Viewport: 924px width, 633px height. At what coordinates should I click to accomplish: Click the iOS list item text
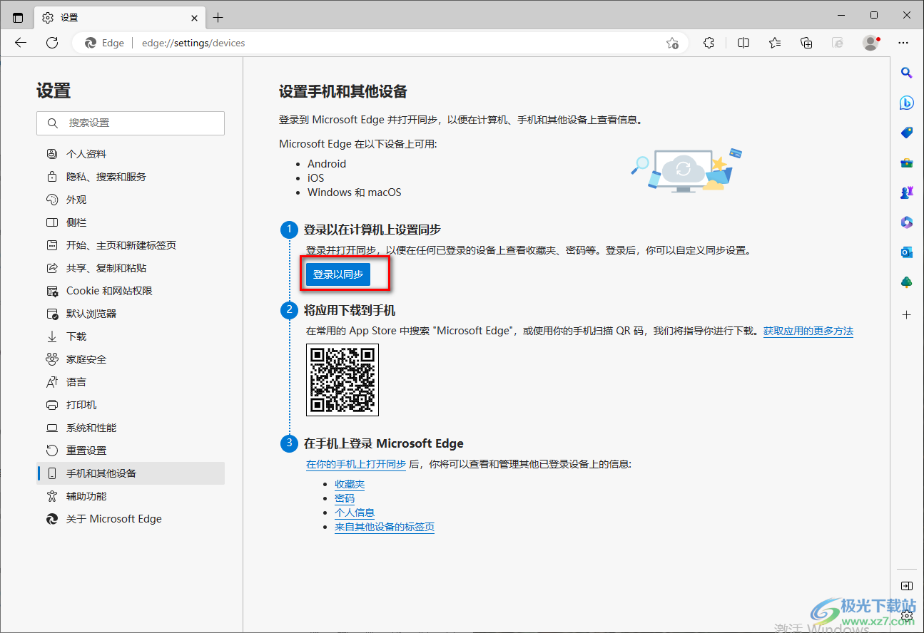tap(315, 178)
